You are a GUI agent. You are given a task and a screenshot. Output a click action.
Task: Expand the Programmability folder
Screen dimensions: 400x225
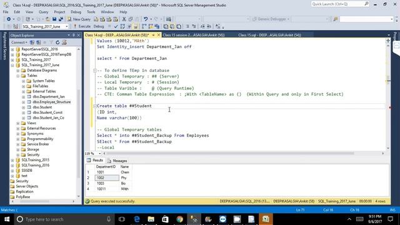click(18, 139)
